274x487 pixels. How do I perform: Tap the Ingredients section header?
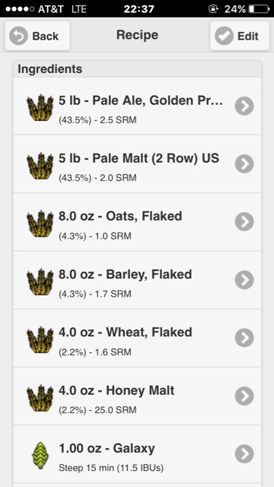137,69
